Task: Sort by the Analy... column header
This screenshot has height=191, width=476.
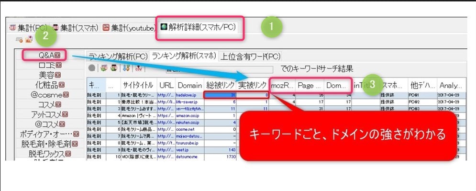Action: pyautogui.click(x=452, y=85)
